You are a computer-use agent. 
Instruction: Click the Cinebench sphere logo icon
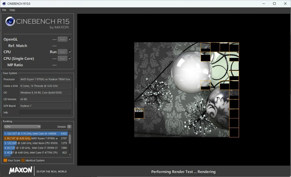point(10,21)
